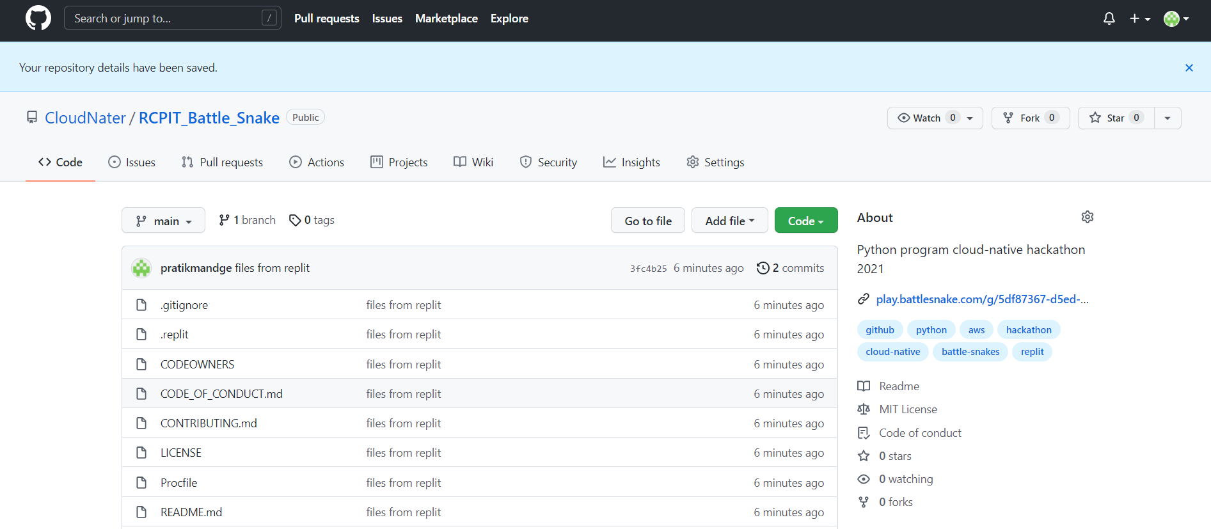View the 0 stars link
The image size is (1211, 529).
(885, 456)
